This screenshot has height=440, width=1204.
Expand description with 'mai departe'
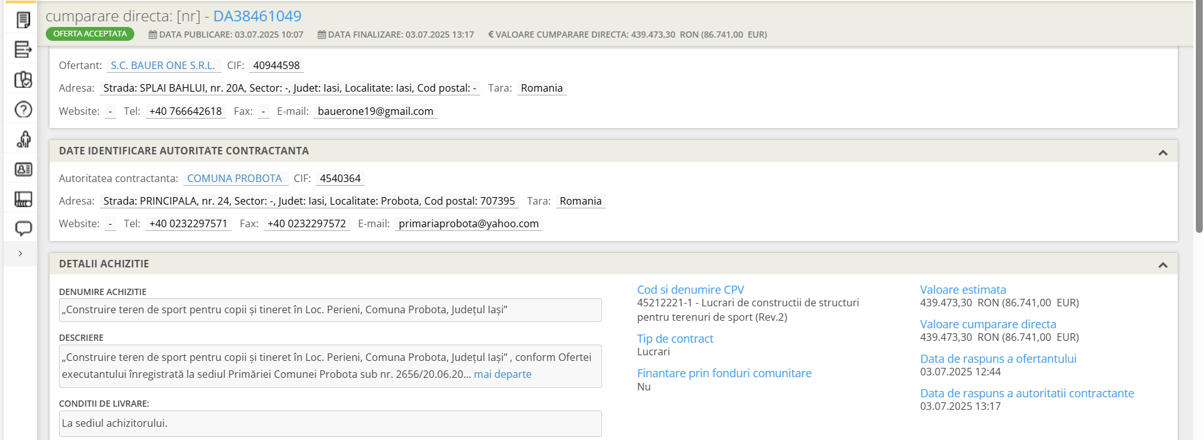point(503,374)
